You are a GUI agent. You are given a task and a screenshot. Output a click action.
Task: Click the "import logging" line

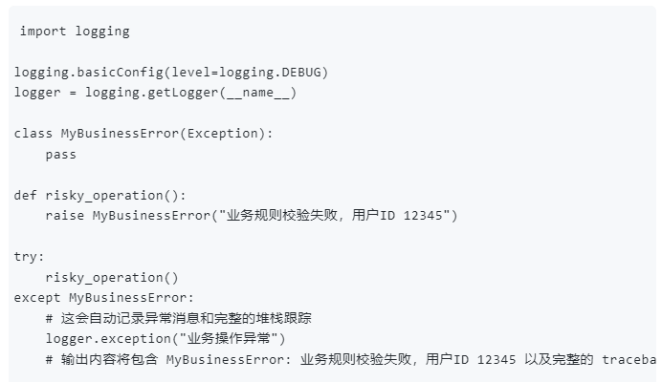click(75, 32)
